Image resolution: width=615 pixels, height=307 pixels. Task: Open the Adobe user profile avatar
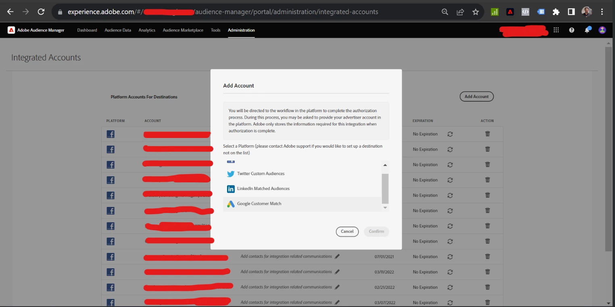(602, 30)
